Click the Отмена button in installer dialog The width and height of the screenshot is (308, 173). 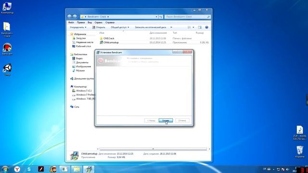coord(182,121)
